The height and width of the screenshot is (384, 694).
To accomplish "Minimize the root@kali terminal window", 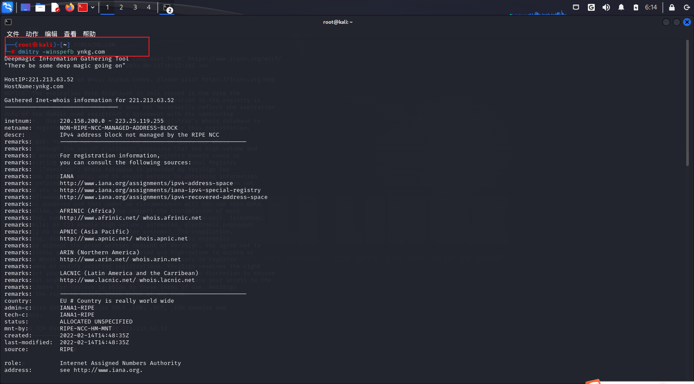I will point(666,22).
